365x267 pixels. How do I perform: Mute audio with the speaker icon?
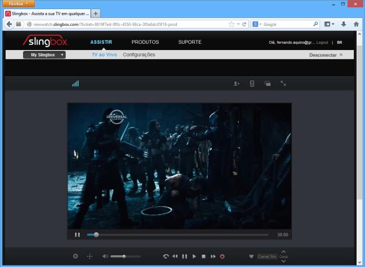click(105, 256)
